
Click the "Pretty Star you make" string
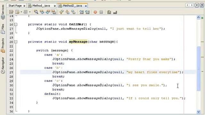coord(149,59)
